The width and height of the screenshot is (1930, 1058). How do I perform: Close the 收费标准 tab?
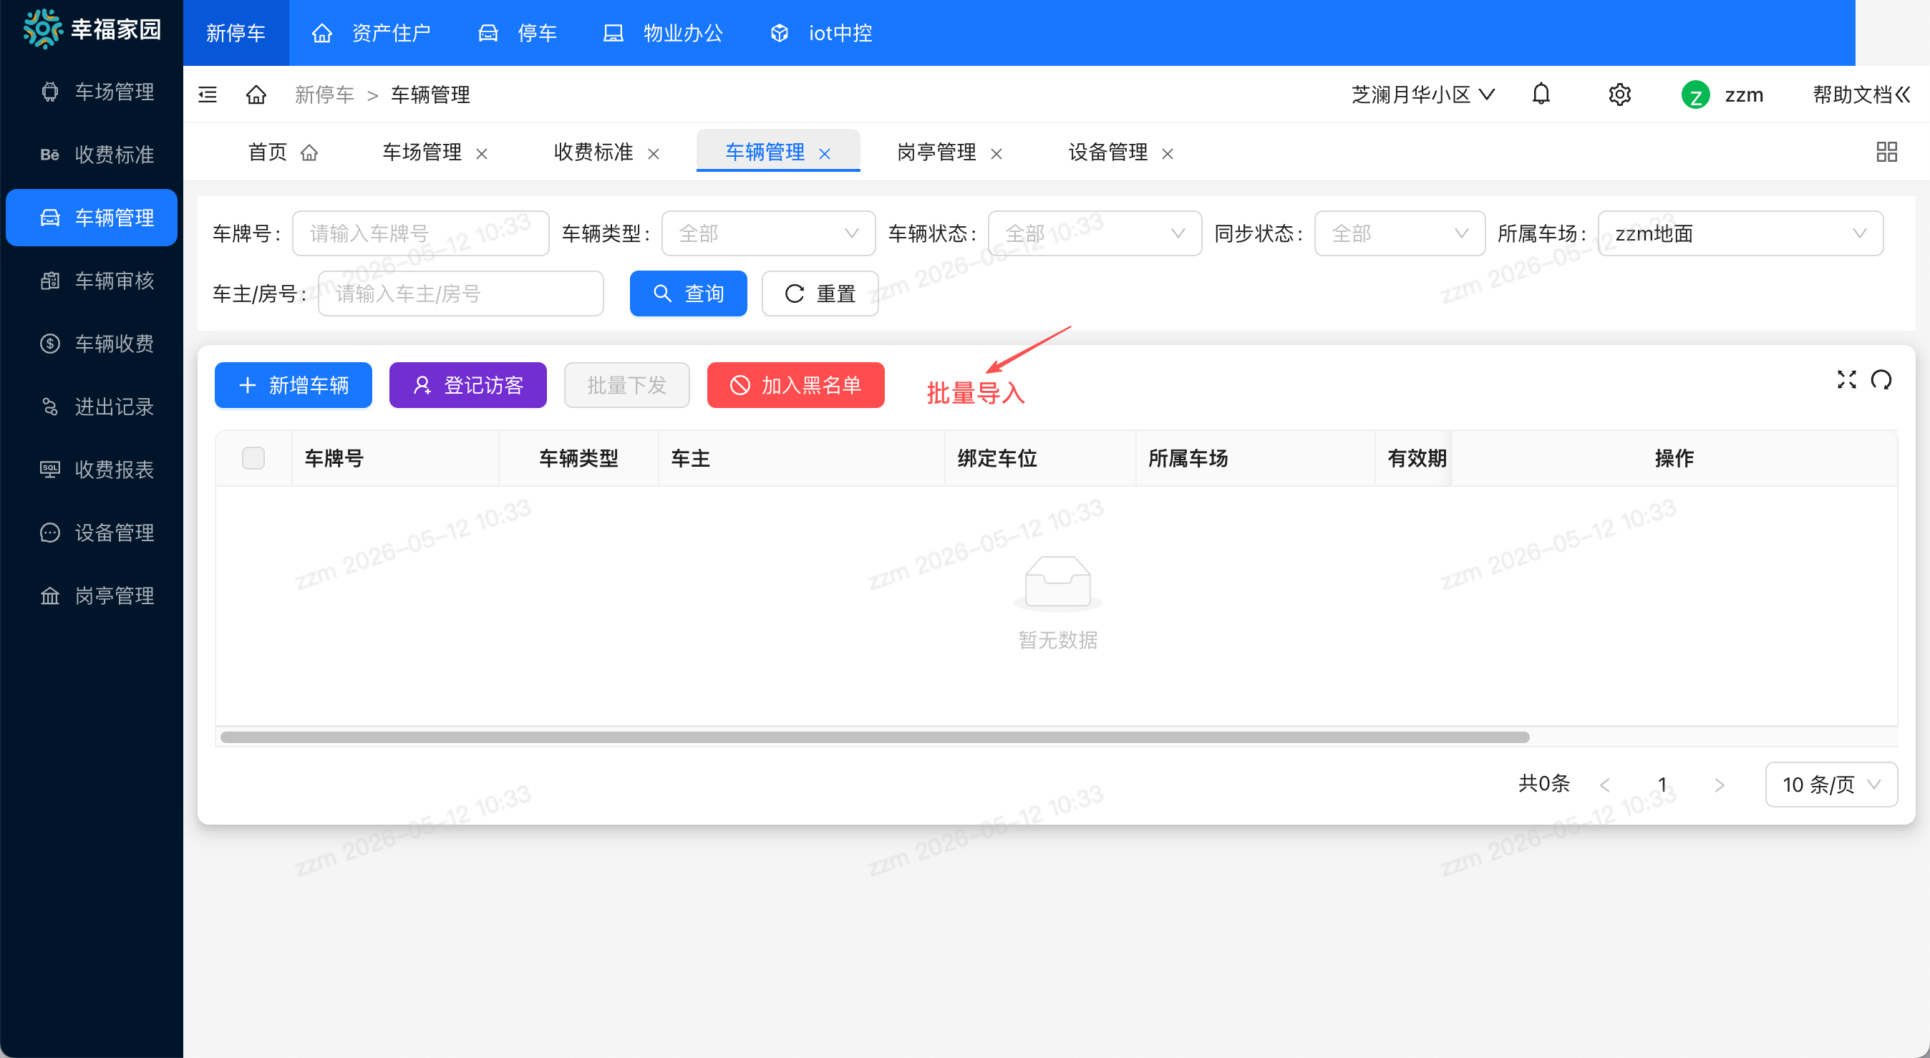[654, 154]
